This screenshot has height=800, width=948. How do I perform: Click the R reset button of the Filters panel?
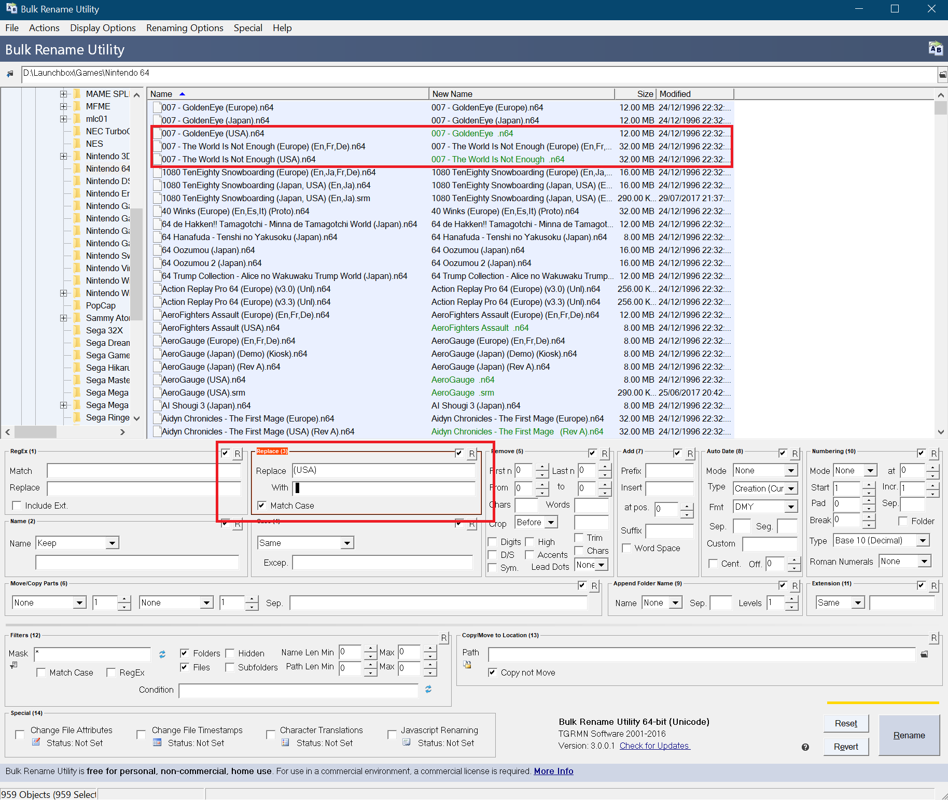coord(444,638)
